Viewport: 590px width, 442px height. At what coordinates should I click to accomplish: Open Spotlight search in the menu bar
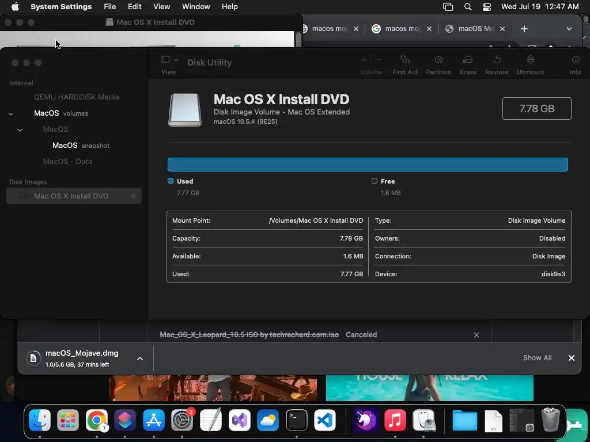click(x=468, y=7)
